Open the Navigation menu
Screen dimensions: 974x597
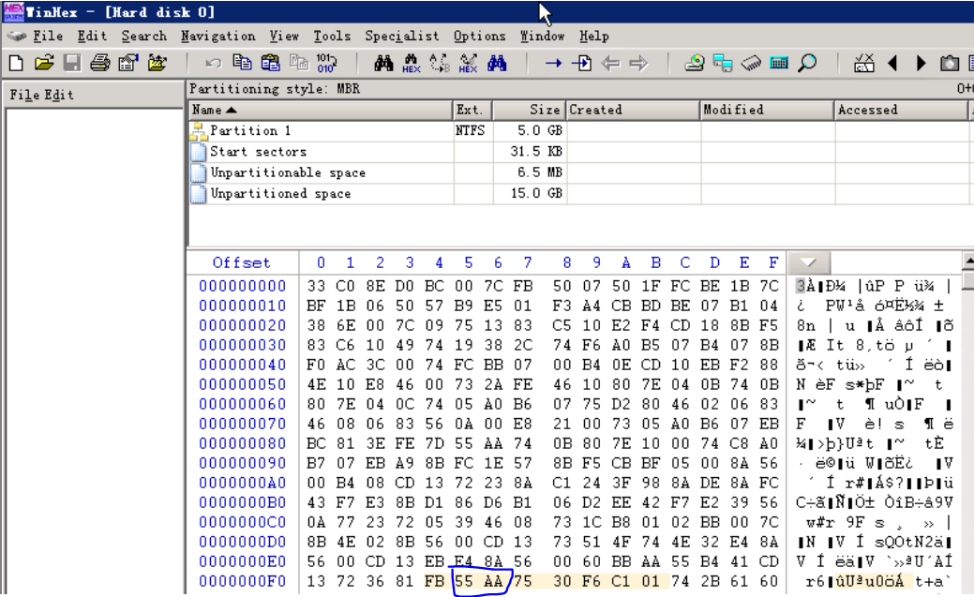(218, 36)
